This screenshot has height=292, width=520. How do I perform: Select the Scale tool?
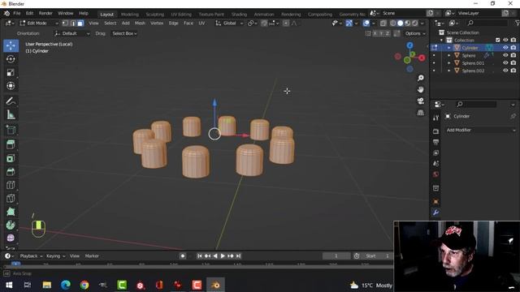click(11, 72)
